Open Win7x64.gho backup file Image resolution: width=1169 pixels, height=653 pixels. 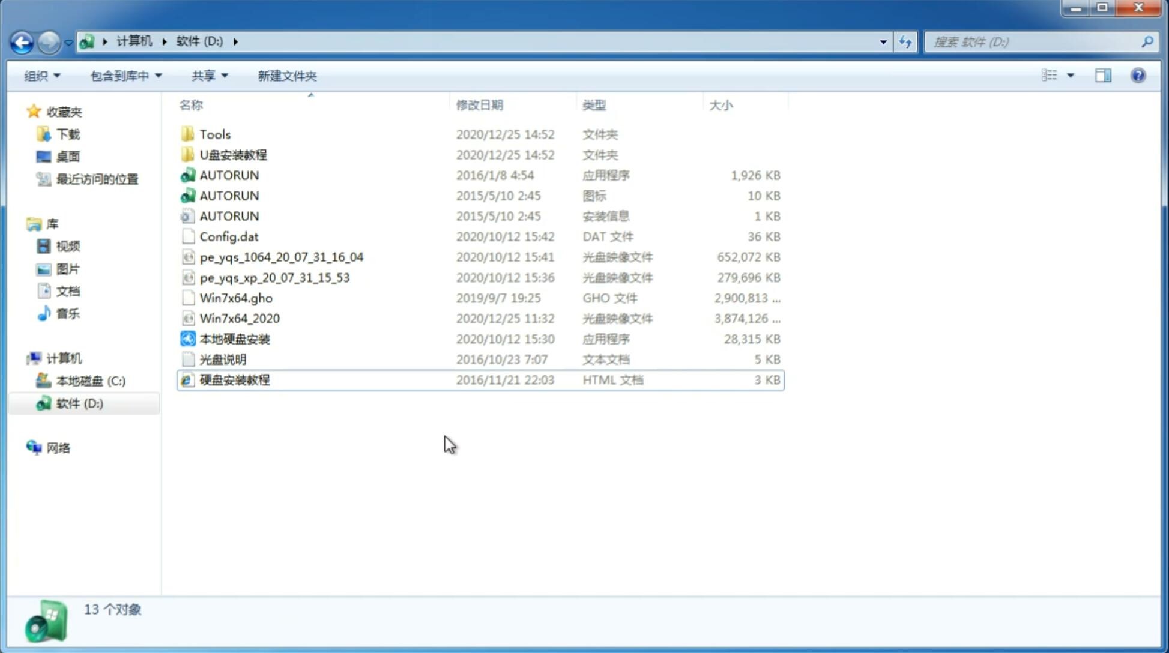pyautogui.click(x=235, y=298)
